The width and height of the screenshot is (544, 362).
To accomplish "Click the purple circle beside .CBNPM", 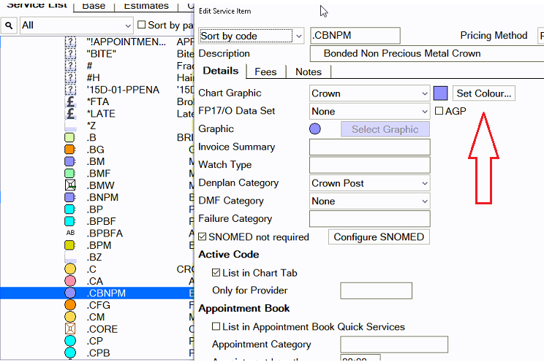I will (x=70, y=293).
